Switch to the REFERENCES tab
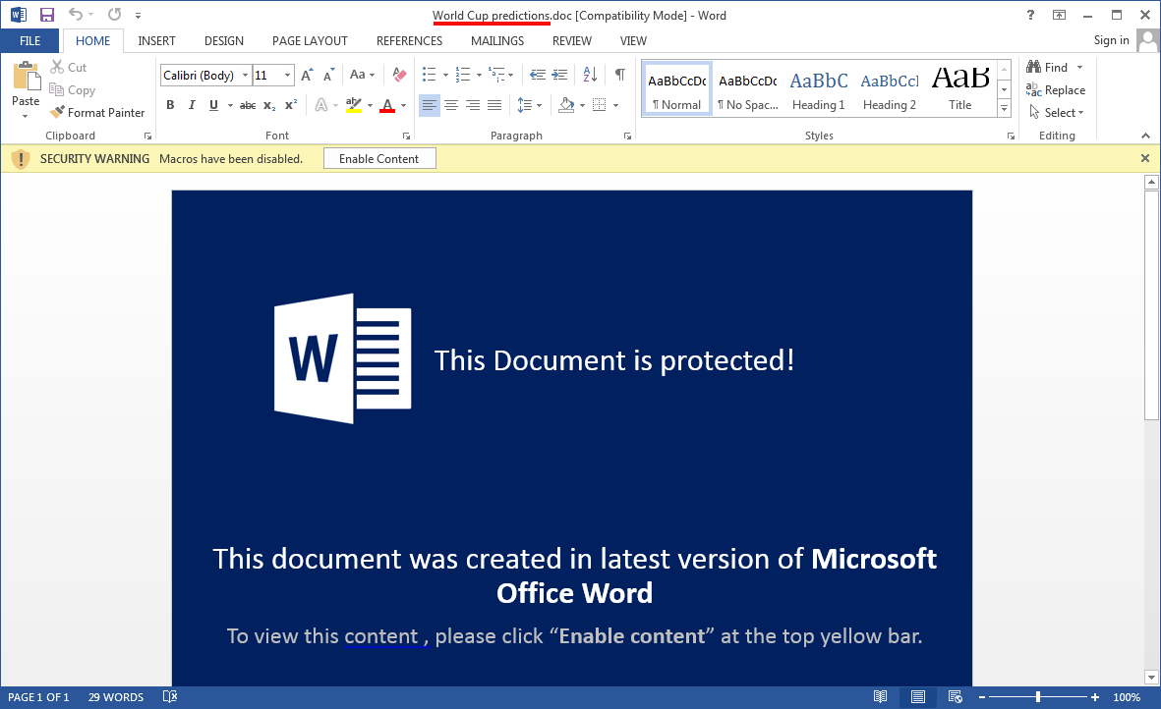Screen dimensions: 1161x709 click(409, 41)
